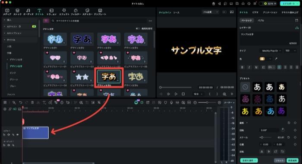Switch to the テキスト読み上げ tab
Viewport: 302px width, 164px height.
point(290,13)
